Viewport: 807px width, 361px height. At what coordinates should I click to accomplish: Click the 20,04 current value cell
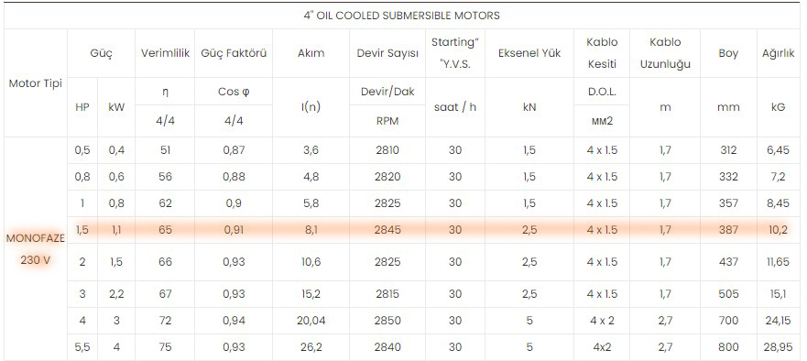[x=311, y=321]
